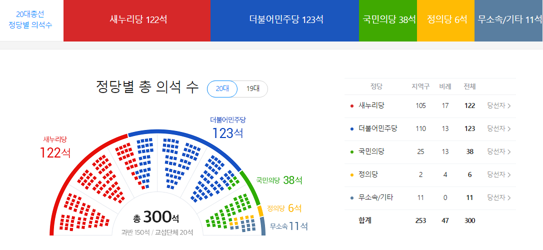This screenshot has height=250, width=543.
Task: Select the yellow 정의당 6석 banner segment
Action: click(x=445, y=20)
